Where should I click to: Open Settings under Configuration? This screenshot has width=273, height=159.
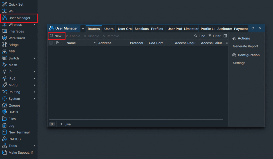[239, 63]
